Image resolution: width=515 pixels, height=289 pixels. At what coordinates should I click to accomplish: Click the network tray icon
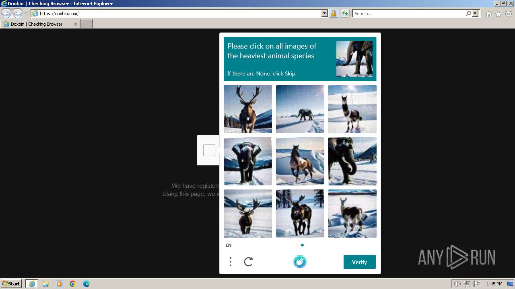(467, 284)
